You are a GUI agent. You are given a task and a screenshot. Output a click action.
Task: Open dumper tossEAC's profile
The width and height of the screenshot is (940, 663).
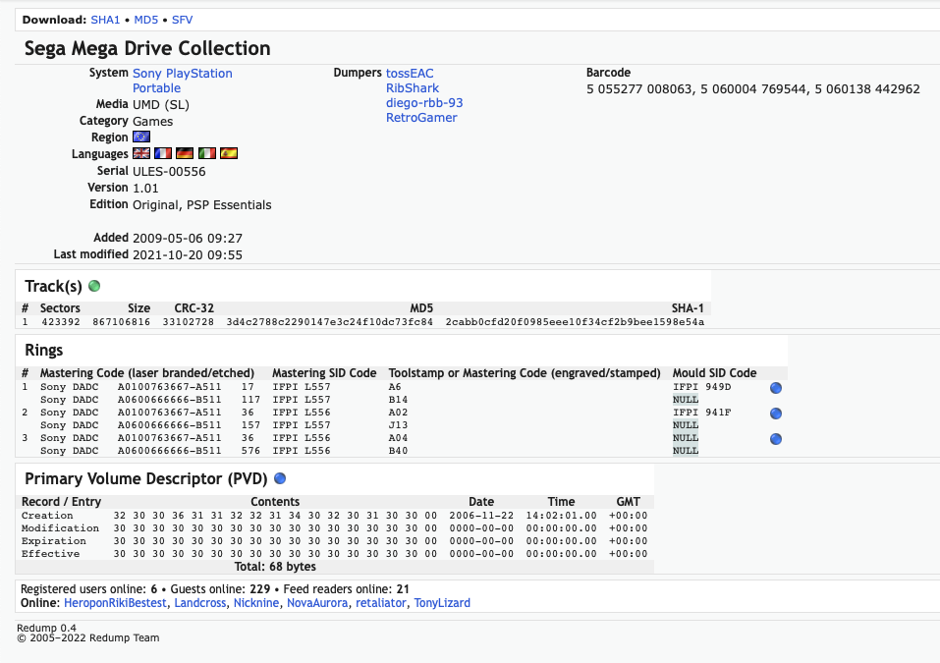click(410, 74)
